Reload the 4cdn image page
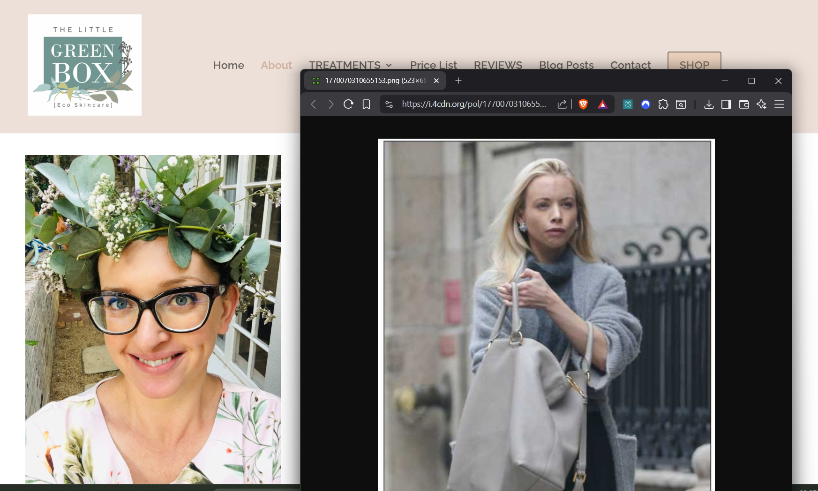This screenshot has width=818, height=491. pyautogui.click(x=348, y=104)
